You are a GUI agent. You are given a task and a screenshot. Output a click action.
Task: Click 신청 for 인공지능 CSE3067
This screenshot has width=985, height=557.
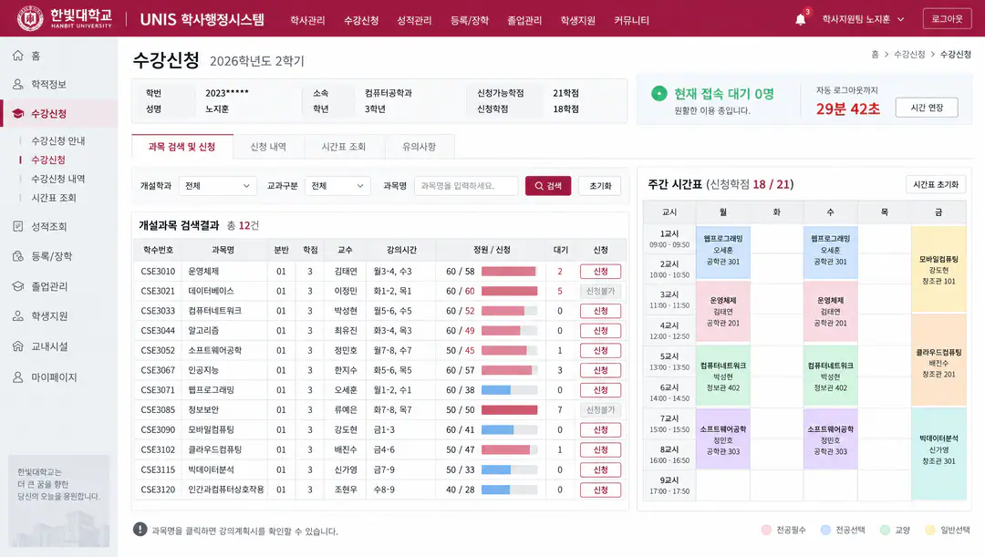tap(600, 370)
